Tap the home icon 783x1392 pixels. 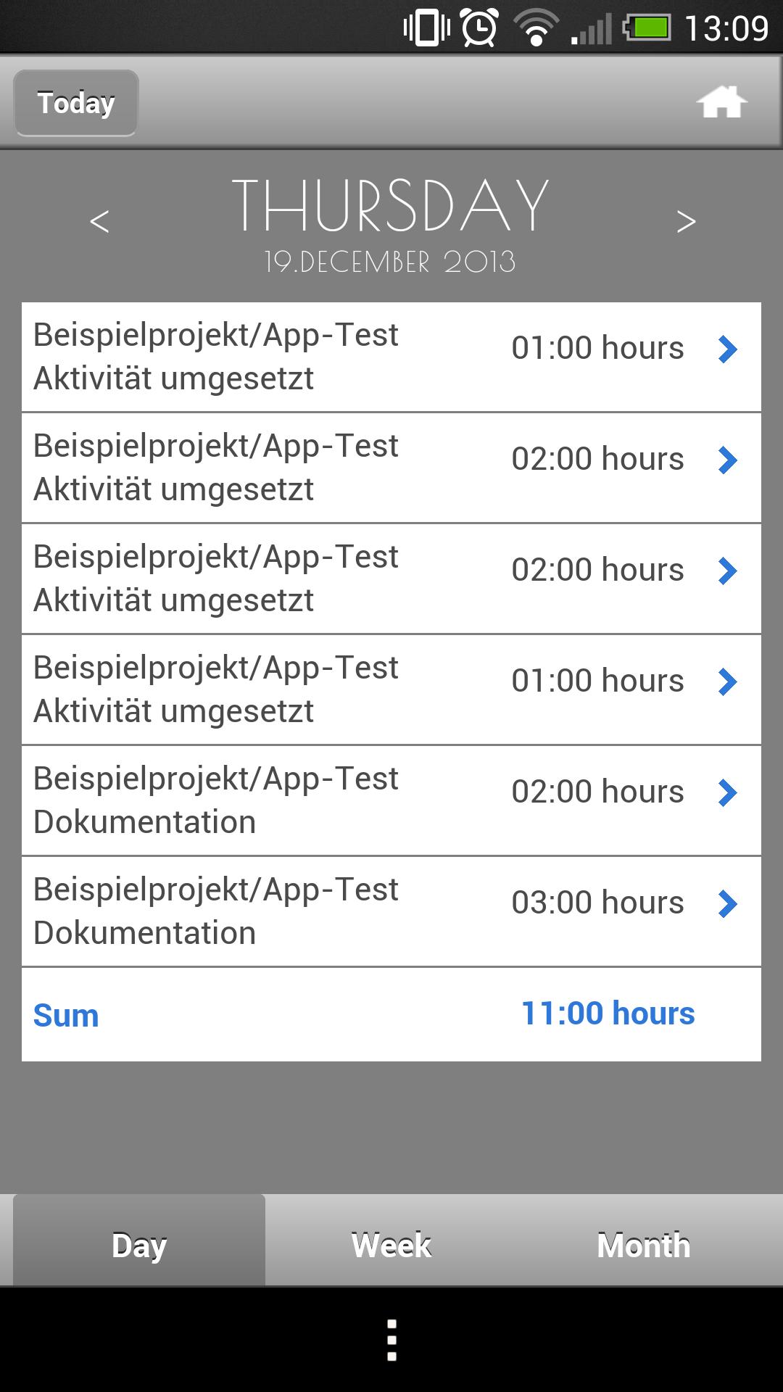pyautogui.click(x=721, y=102)
